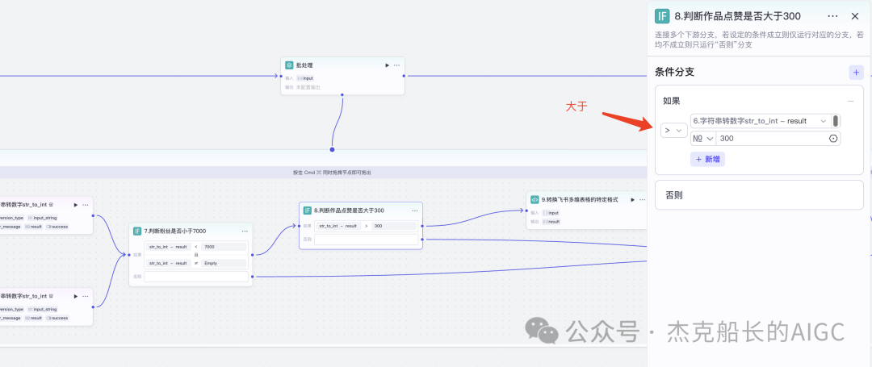The width and height of the screenshot is (872, 367).
Task: Click the 批处理 node teal icon
Action: (289, 65)
